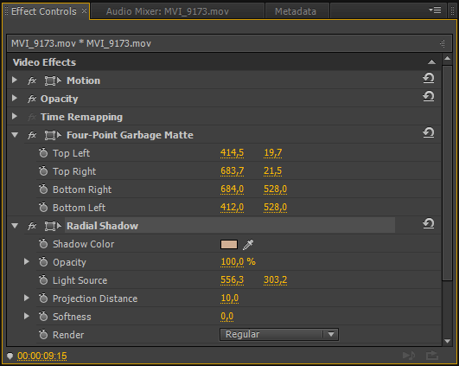Reset the Opacity effect
The image size is (459, 366).
[428, 96]
